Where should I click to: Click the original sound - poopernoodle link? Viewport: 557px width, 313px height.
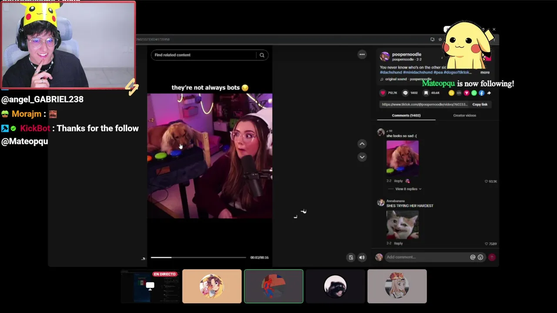click(x=408, y=79)
